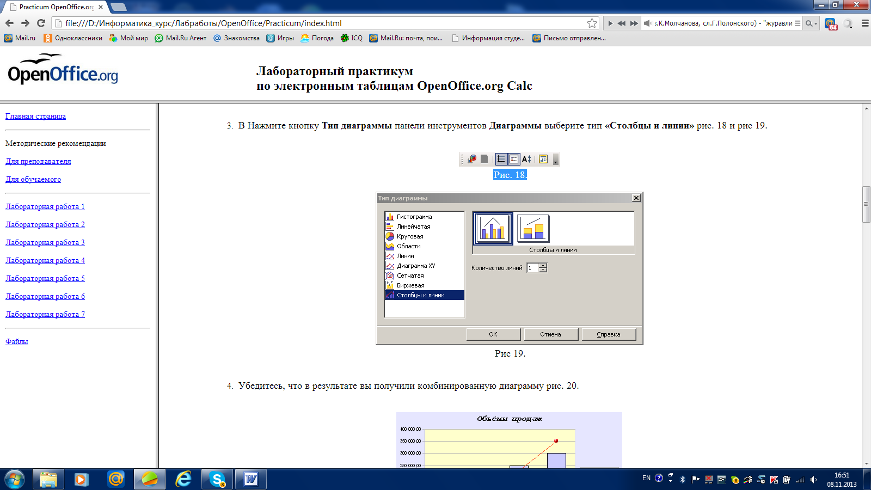Select highlighted Столбцы и линии list item
871x490 pixels.
tap(424, 295)
